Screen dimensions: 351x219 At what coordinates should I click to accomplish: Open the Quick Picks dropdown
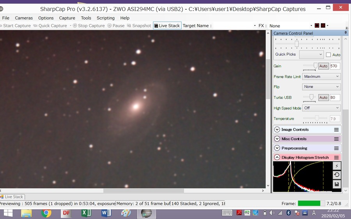[311, 54]
